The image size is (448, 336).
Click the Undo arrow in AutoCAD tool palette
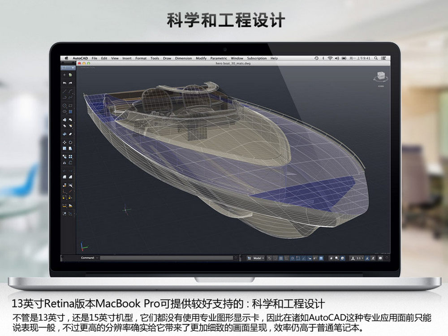(x=65, y=83)
